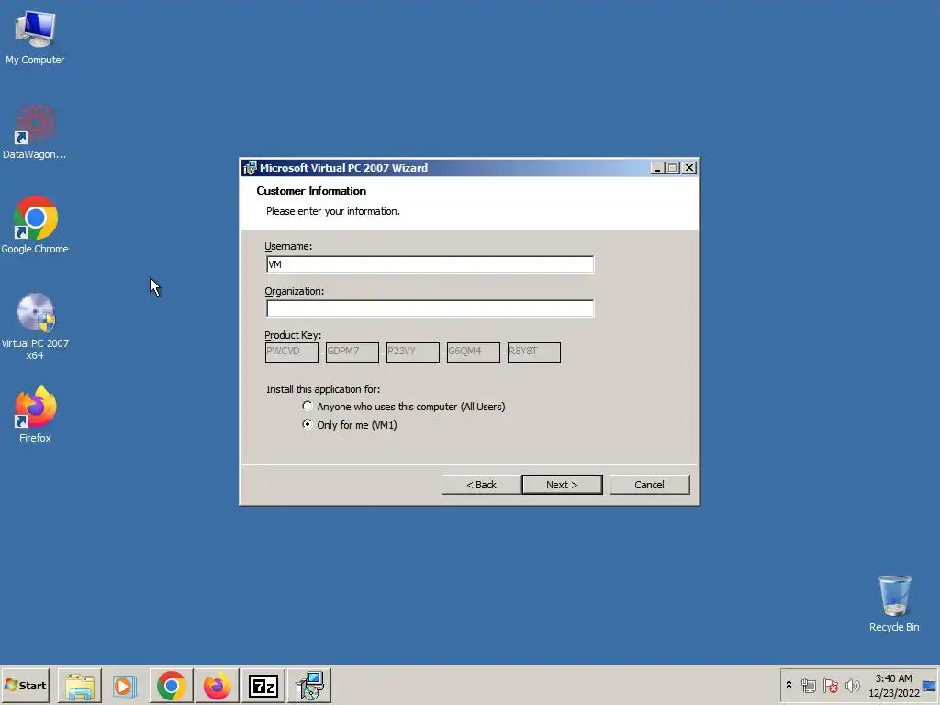The image size is (940, 705).
Task: Click the Customer Information heading
Action: [311, 191]
